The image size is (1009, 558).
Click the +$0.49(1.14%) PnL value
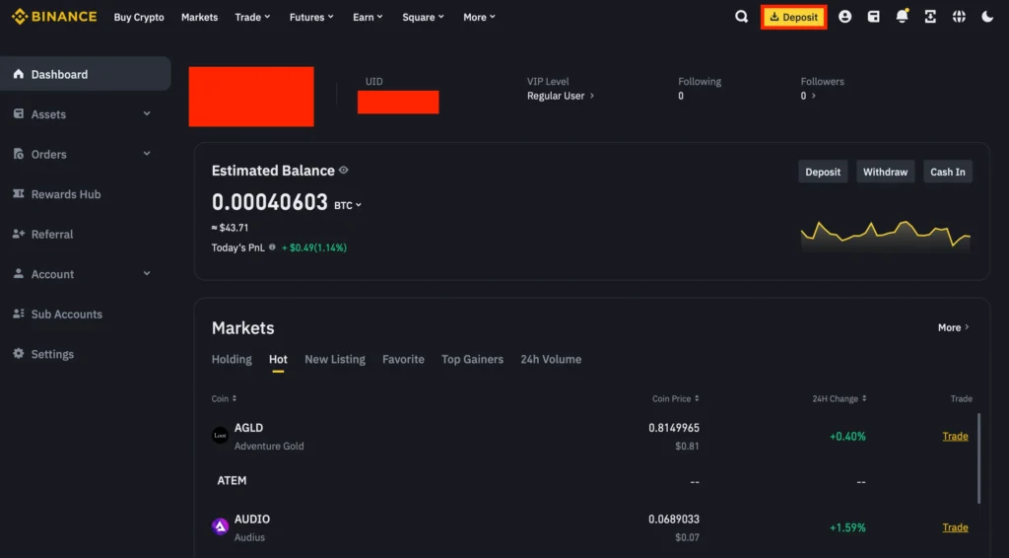(314, 247)
